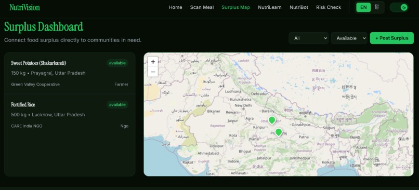Click the NutriVision logo
Image resolution: width=419 pixels, height=190 pixels.
(24, 7)
